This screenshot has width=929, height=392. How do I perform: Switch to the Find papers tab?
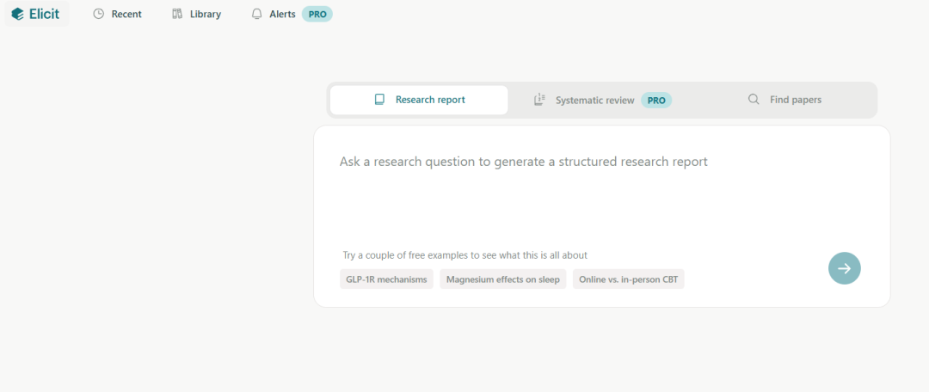tap(795, 100)
